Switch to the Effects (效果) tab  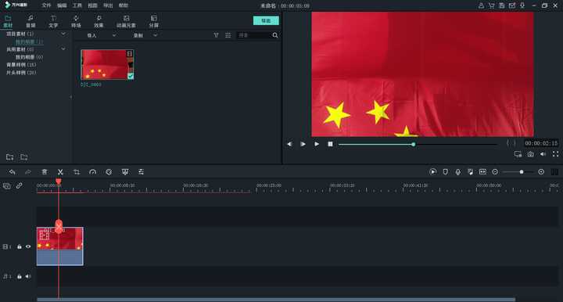point(99,21)
